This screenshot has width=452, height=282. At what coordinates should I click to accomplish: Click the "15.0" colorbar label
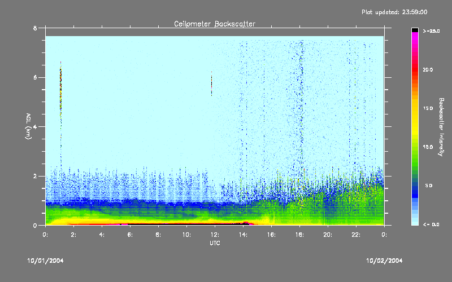(428, 108)
